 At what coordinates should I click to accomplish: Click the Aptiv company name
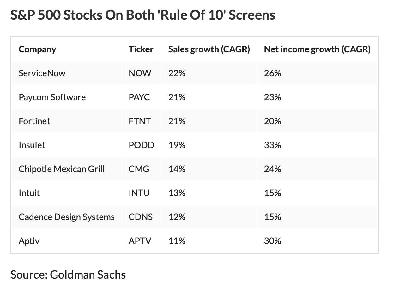[x=29, y=241]
